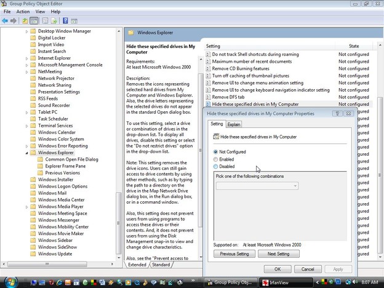Click the policy icon beside Remove CD Burning features
This screenshot has height=288, width=384.
(x=208, y=68)
